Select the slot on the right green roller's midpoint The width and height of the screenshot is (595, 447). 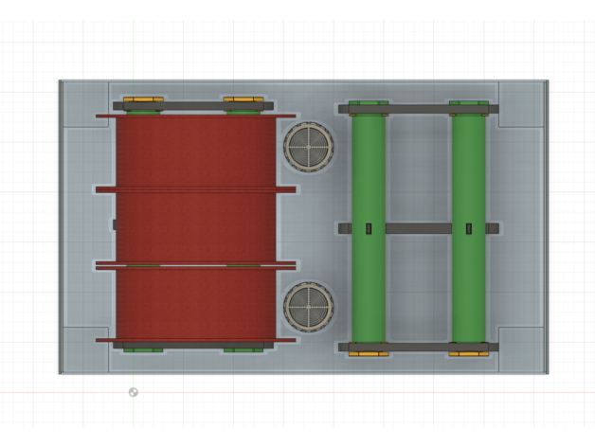point(469,228)
